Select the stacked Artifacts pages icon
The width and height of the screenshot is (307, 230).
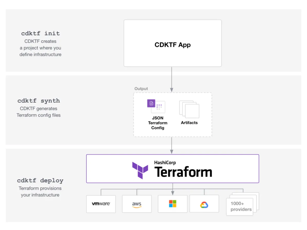[x=189, y=109]
